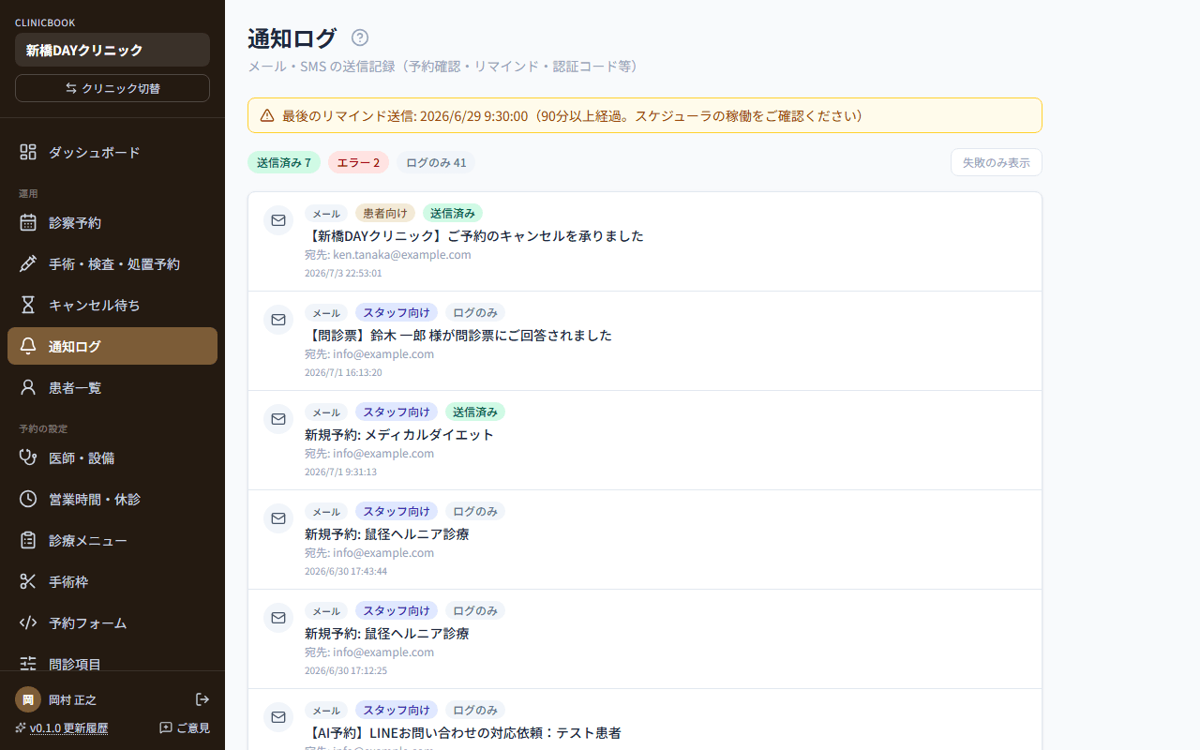The height and width of the screenshot is (750, 1200).
Task: Open 営業時間・休診 settings
Action: tap(112, 499)
